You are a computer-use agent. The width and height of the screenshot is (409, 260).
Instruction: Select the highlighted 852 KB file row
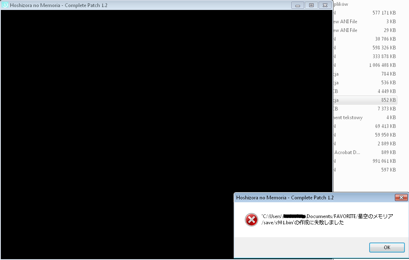(x=365, y=100)
